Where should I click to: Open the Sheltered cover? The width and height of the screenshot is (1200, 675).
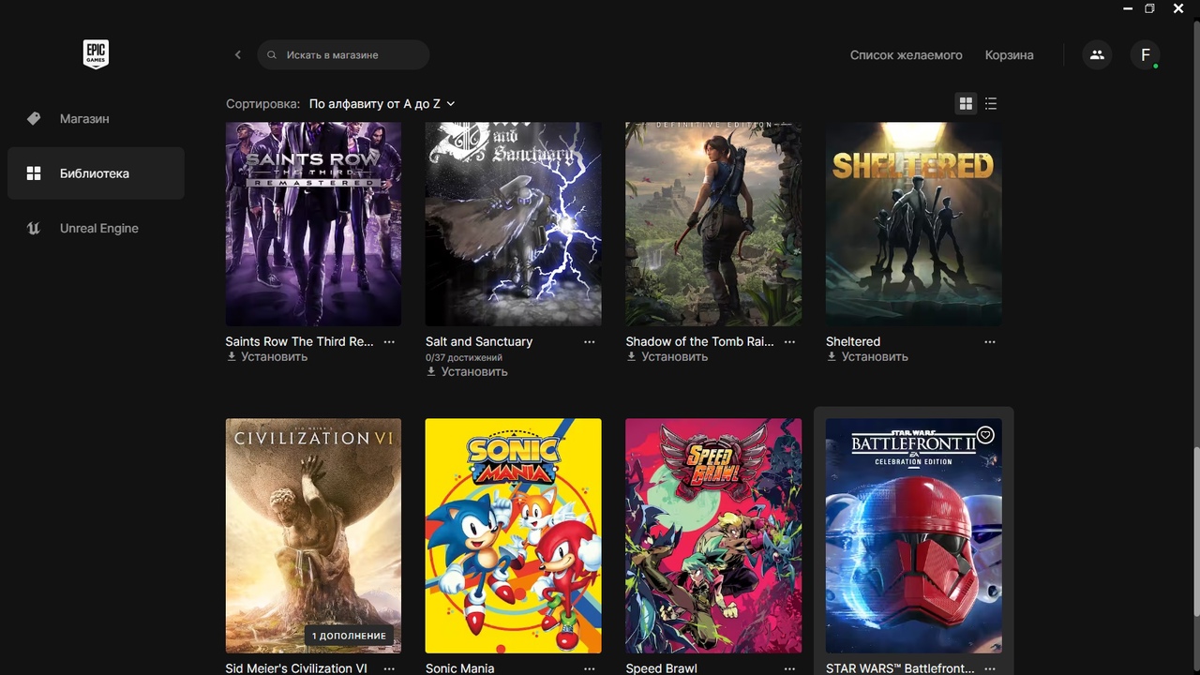(x=914, y=224)
